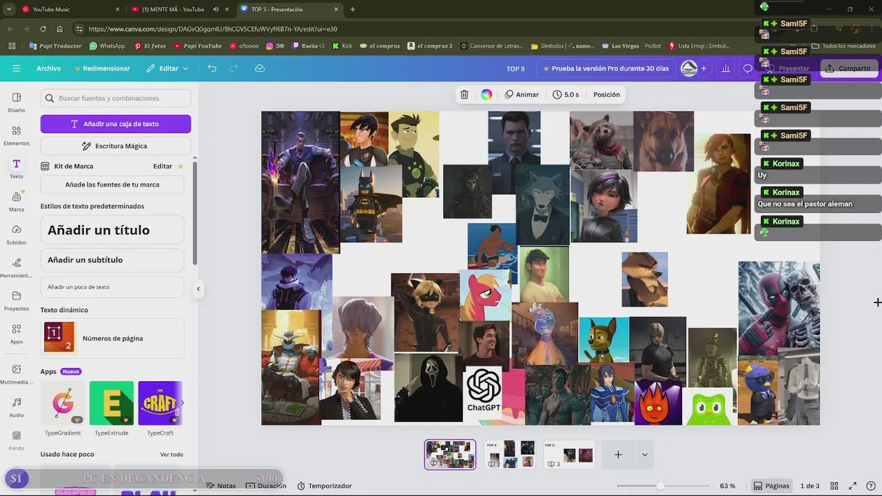
Task: Open the Audio sidebar panel
Action: [x=17, y=407]
